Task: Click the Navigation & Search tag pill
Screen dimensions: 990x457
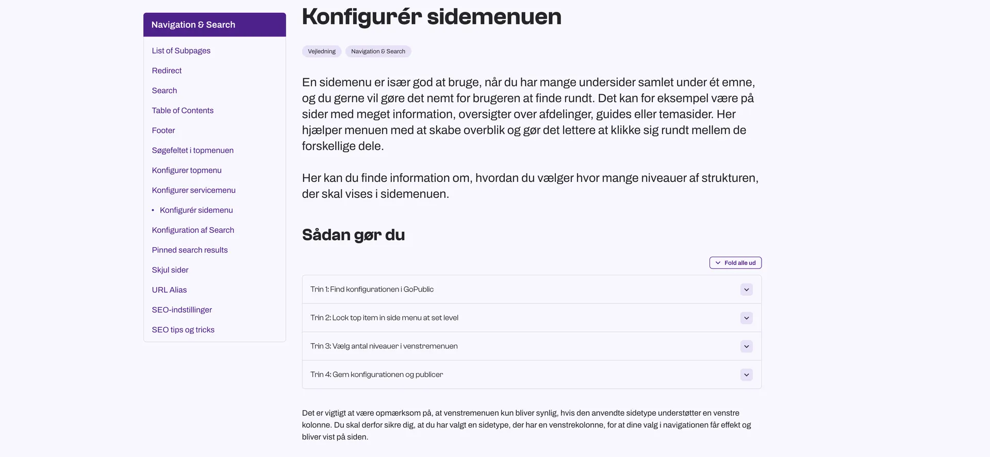Action: pyautogui.click(x=378, y=52)
